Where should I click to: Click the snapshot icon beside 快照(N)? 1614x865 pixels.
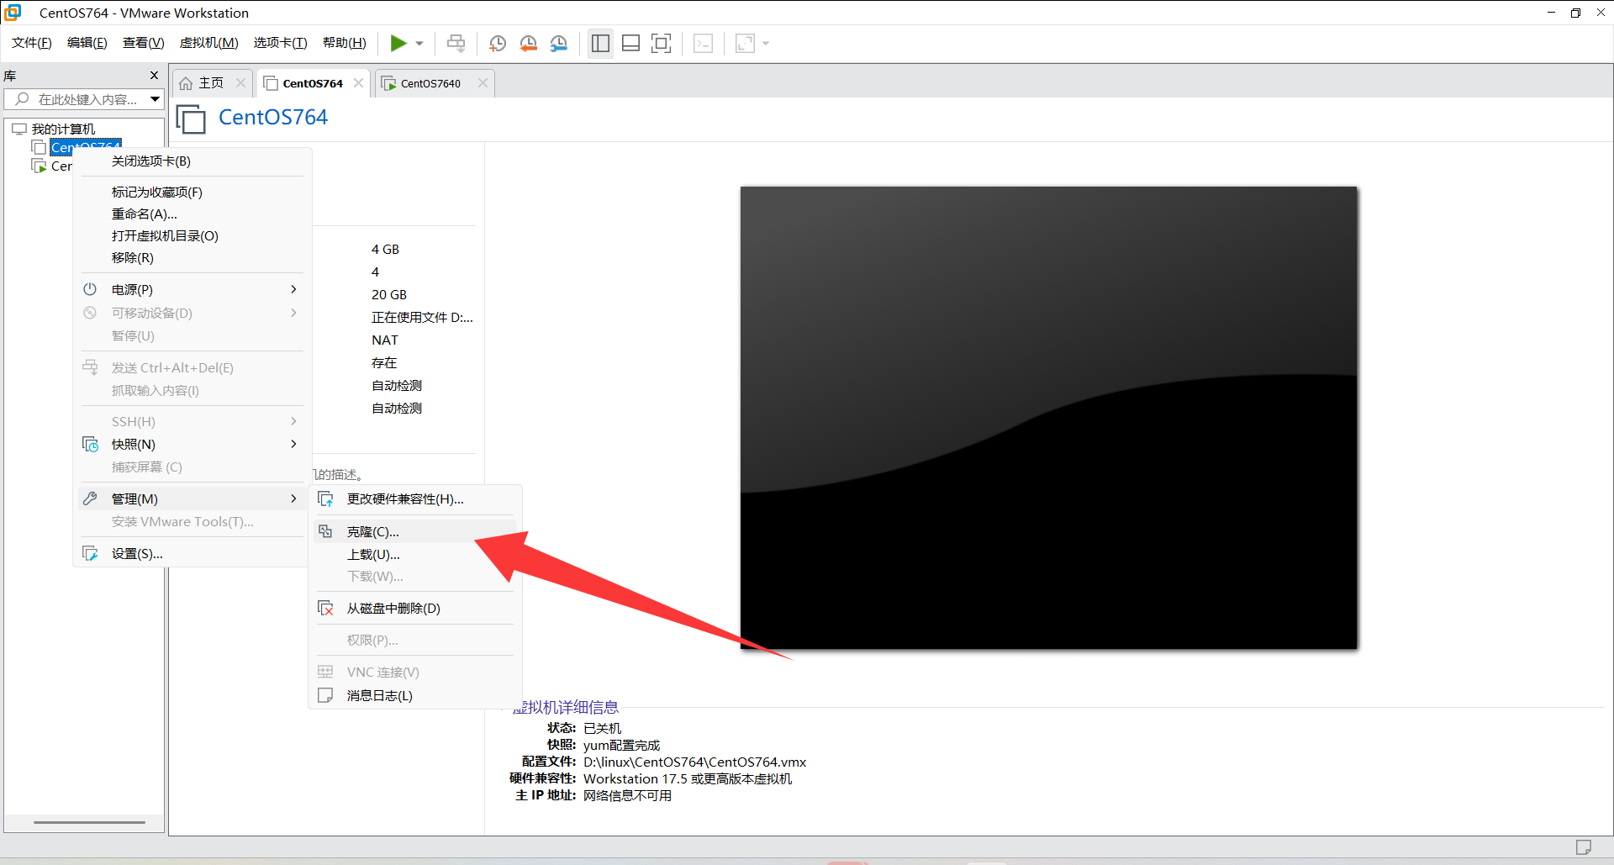coord(90,444)
